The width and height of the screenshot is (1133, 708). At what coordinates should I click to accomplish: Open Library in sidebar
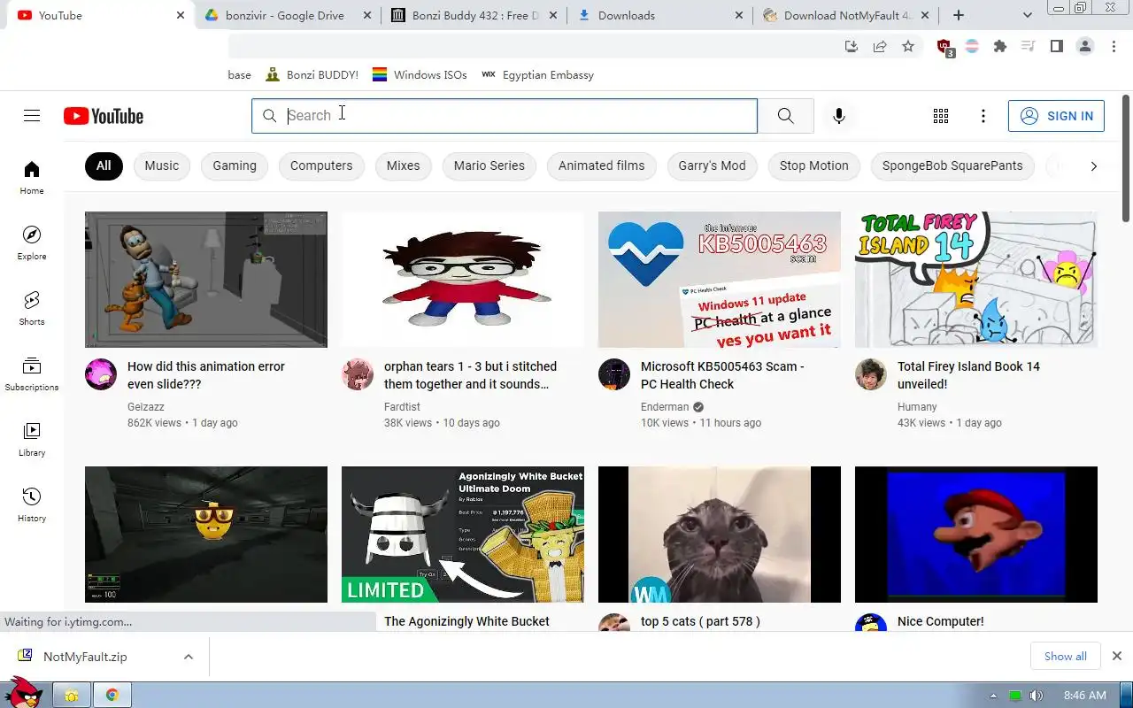32,439
